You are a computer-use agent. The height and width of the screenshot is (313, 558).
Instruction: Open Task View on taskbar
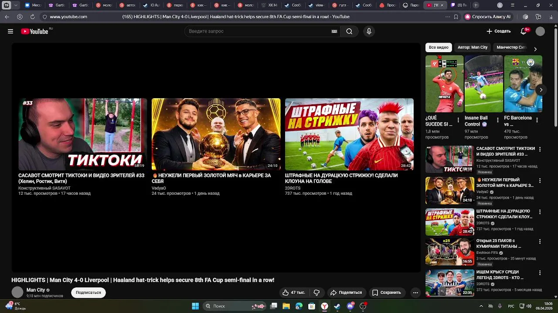tap(273, 306)
